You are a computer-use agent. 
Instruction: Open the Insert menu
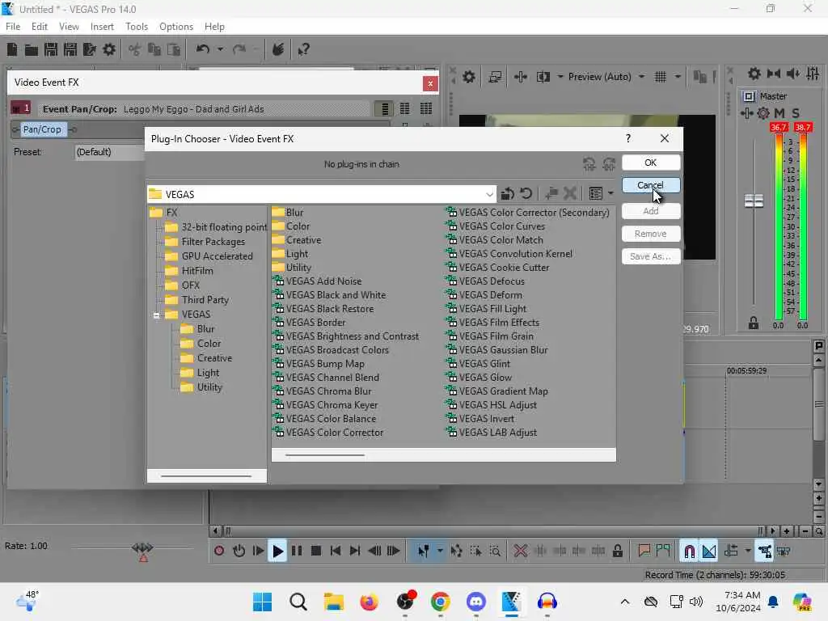click(102, 27)
